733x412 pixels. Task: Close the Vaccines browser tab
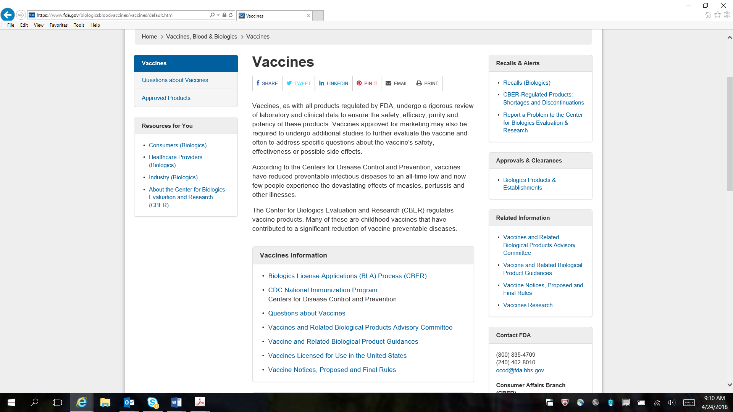[308, 16]
